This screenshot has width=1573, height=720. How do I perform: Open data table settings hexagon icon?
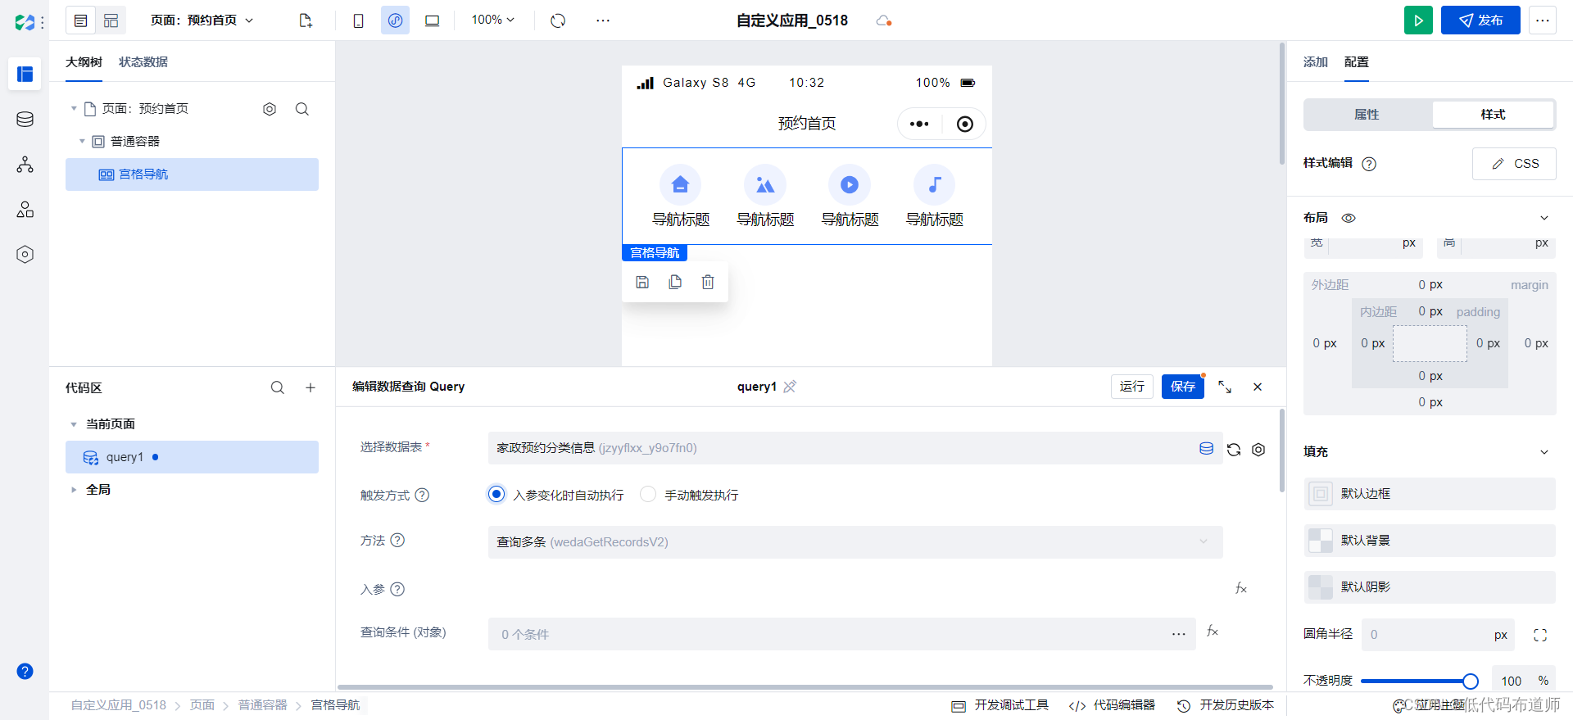1258,449
